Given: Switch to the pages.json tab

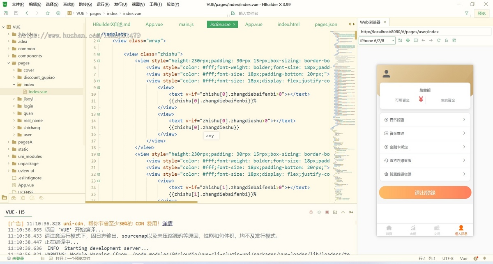Looking at the screenshot, I should click(x=326, y=24).
